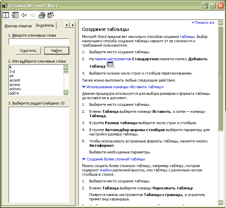Click the forward arrow toolbar icon
This screenshot has width=226, height=208.
point(33,15)
